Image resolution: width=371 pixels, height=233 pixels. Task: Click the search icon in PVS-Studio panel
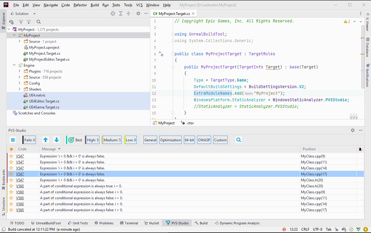pos(238,140)
